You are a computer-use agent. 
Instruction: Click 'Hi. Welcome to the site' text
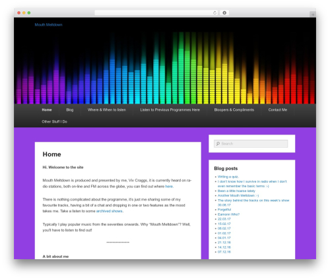(x=63, y=168)
